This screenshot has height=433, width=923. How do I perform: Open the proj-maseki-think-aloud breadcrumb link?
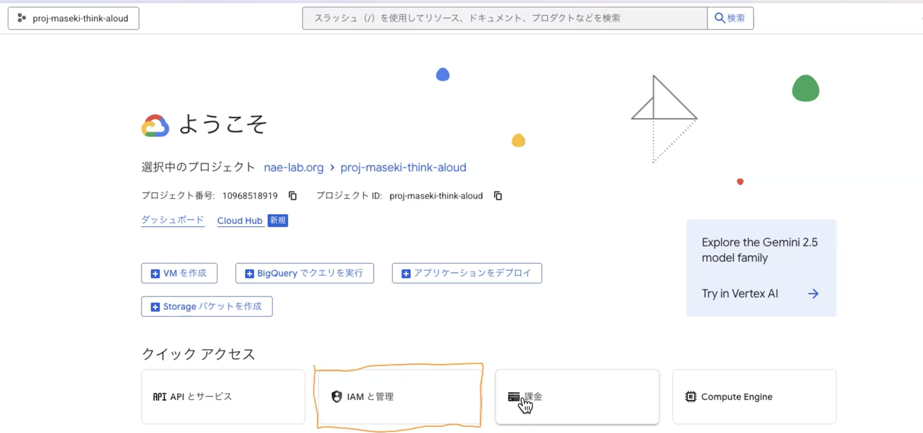point(403,167)
